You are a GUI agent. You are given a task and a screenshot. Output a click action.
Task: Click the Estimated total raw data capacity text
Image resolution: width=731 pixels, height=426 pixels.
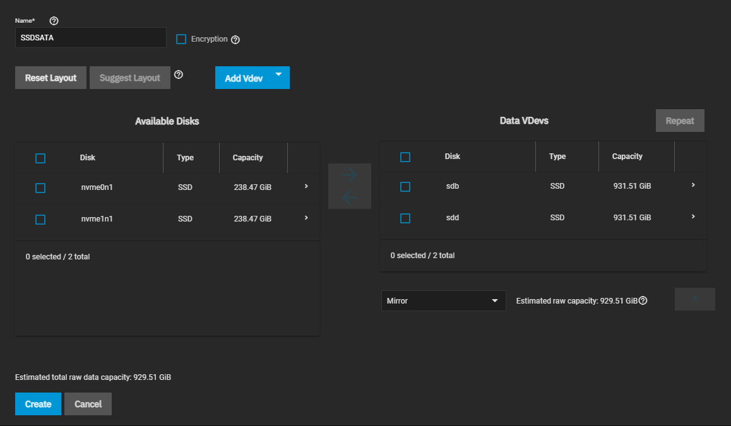coord(93,377)
